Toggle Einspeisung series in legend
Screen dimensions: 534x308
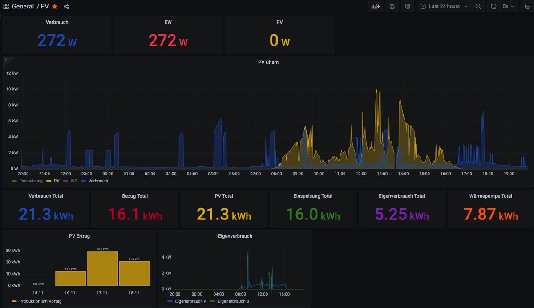click(x=31, y=181)
